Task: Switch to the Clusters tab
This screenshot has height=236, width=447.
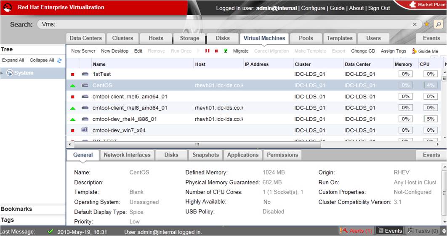Action: coord(122,38)
